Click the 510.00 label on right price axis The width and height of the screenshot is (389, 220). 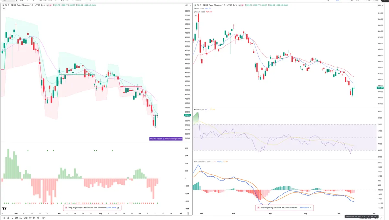[x=380, y=13]
